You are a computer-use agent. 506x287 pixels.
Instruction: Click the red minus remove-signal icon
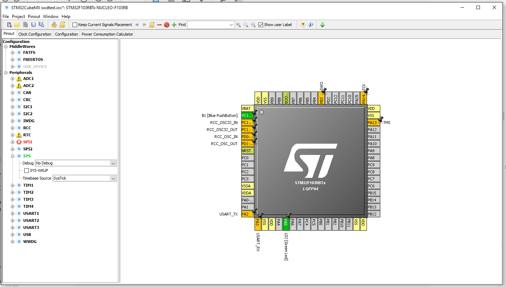pyautogui.click(x=159, y=25)
